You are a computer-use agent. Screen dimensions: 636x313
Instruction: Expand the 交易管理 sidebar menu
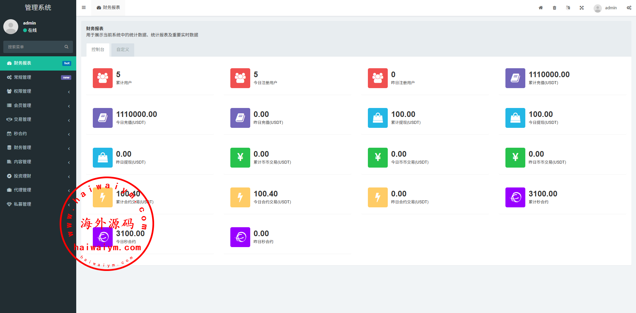point(38,120)
